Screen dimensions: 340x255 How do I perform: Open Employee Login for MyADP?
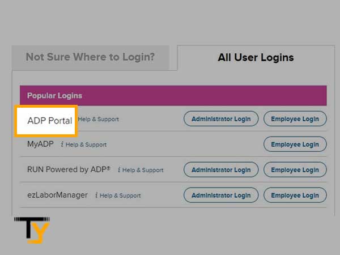tap(295, 144)
